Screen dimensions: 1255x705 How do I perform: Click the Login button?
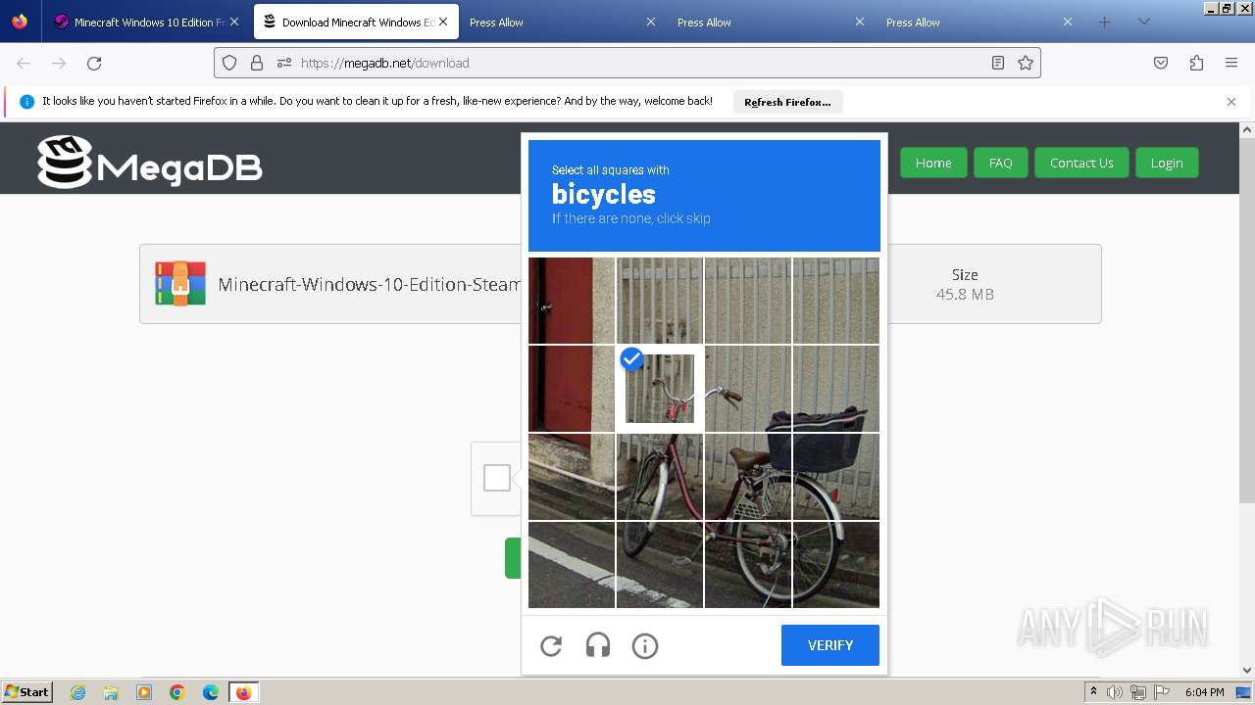tap(1167, 163)
